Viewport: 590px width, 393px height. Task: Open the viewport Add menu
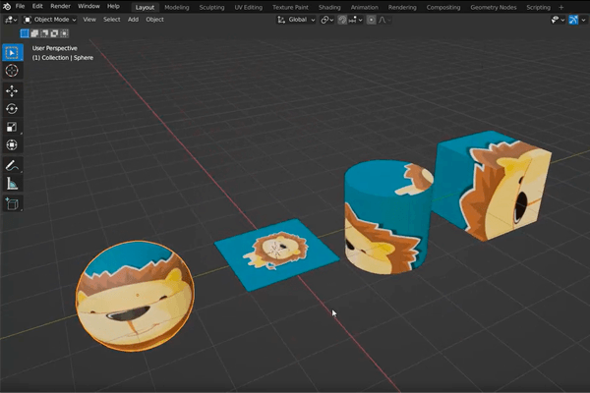tap(133, 20)
